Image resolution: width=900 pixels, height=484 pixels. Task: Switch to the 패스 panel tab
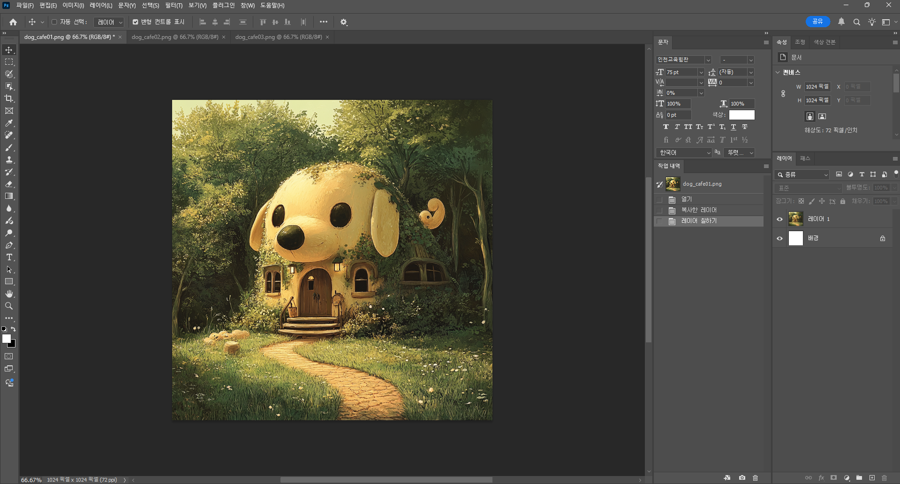tap(805, 159)
